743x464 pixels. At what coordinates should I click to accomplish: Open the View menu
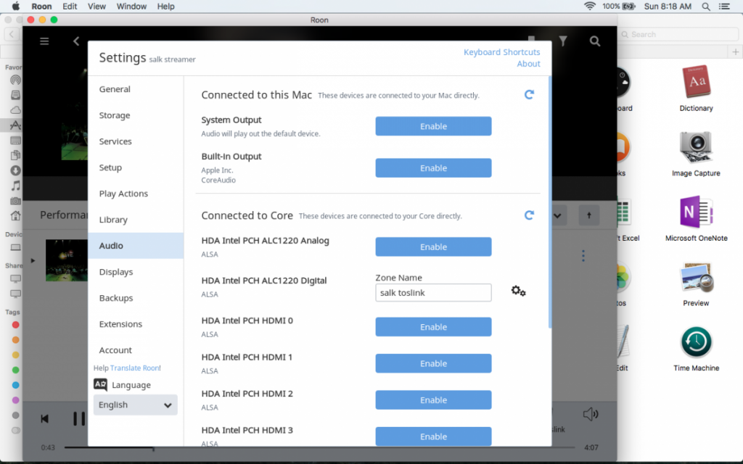[x=97, y=7]
